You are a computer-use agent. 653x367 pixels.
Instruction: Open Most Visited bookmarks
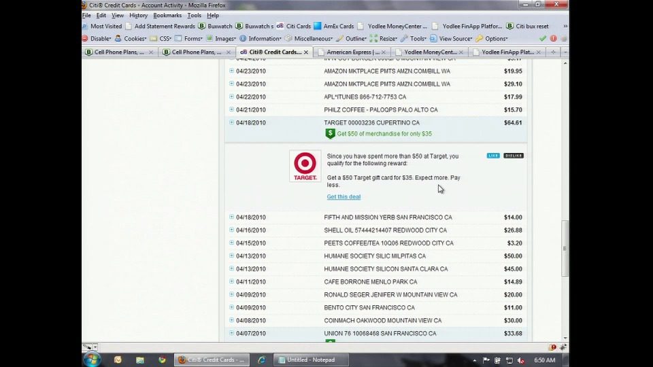coord(103,26)
